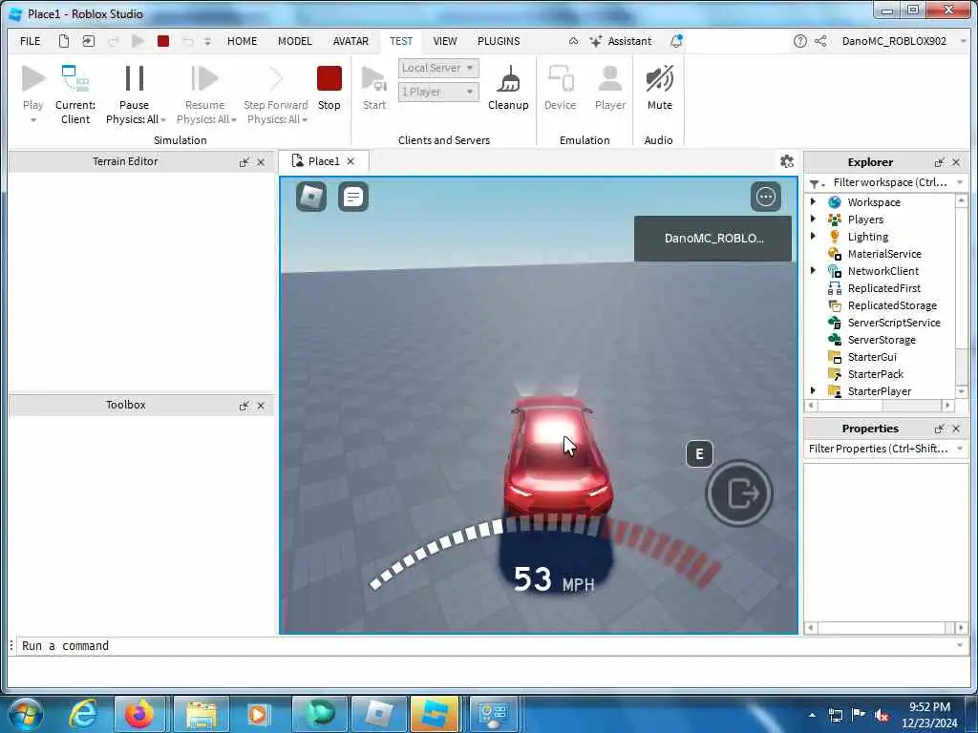Click the Current: Client view toggle

pyautogui.click(x=75, y=94)
